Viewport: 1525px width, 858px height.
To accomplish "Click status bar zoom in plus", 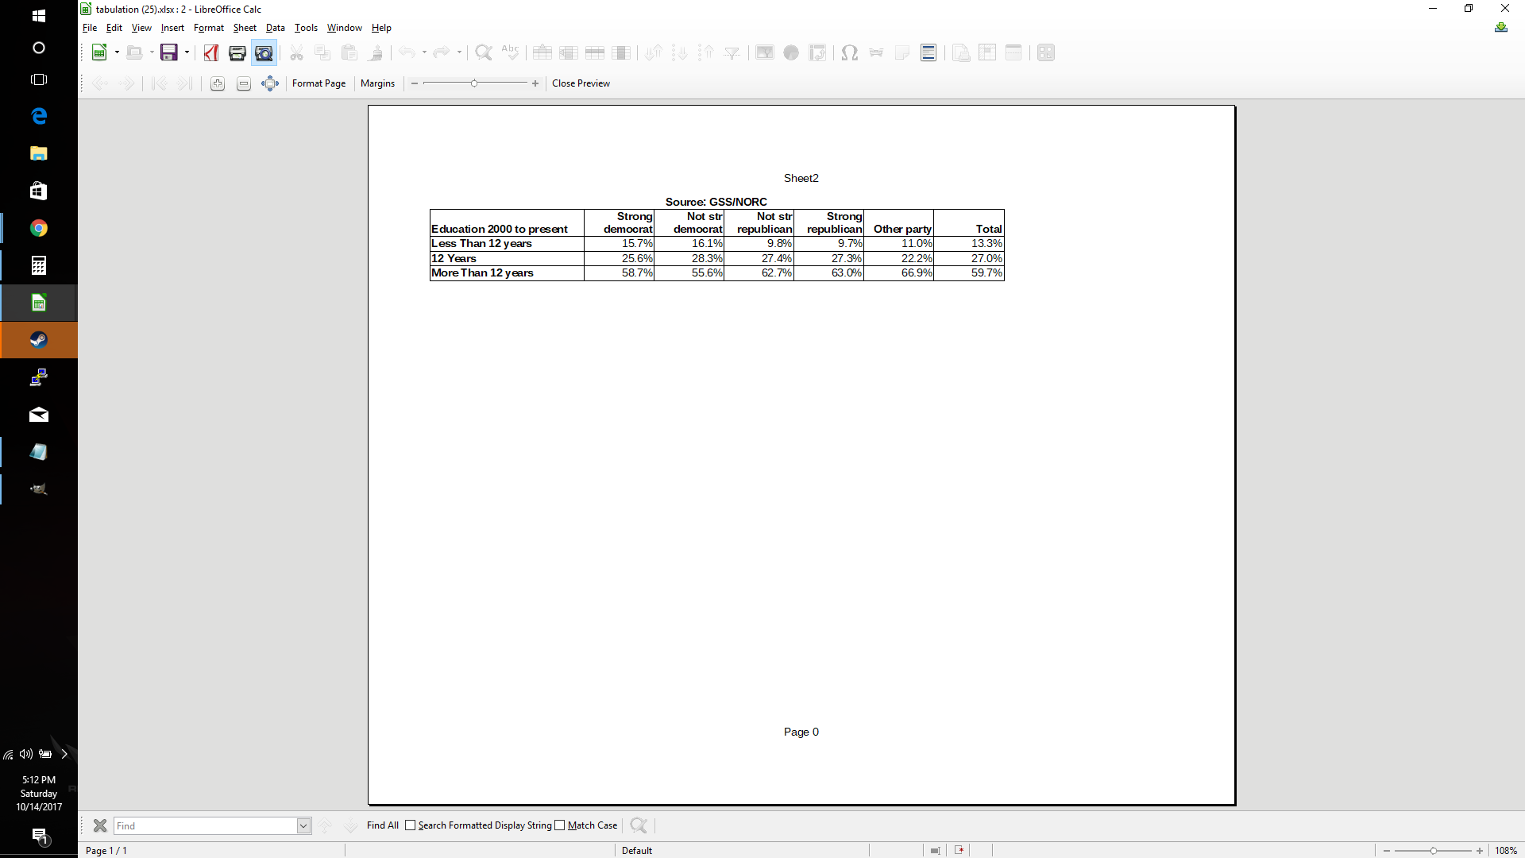I will click(x=1480, y=851).
